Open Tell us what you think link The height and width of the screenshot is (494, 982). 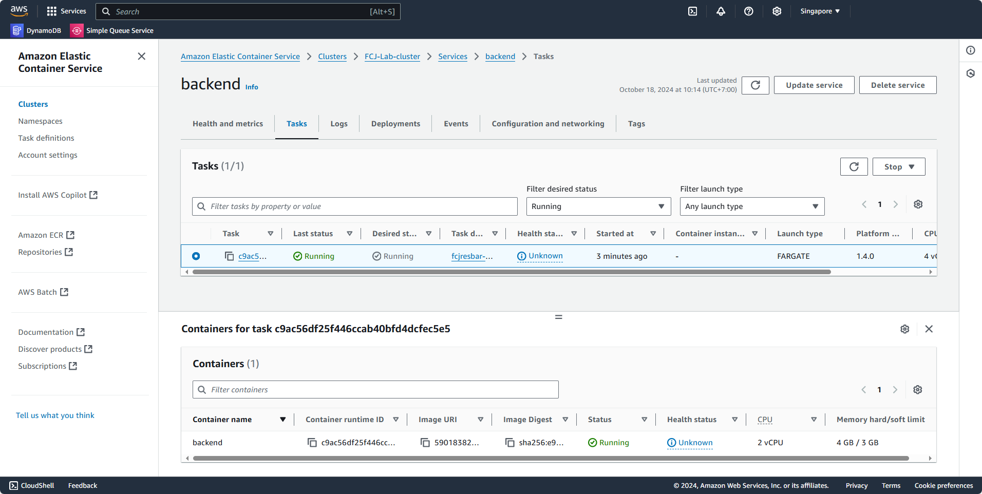(55, 415)
